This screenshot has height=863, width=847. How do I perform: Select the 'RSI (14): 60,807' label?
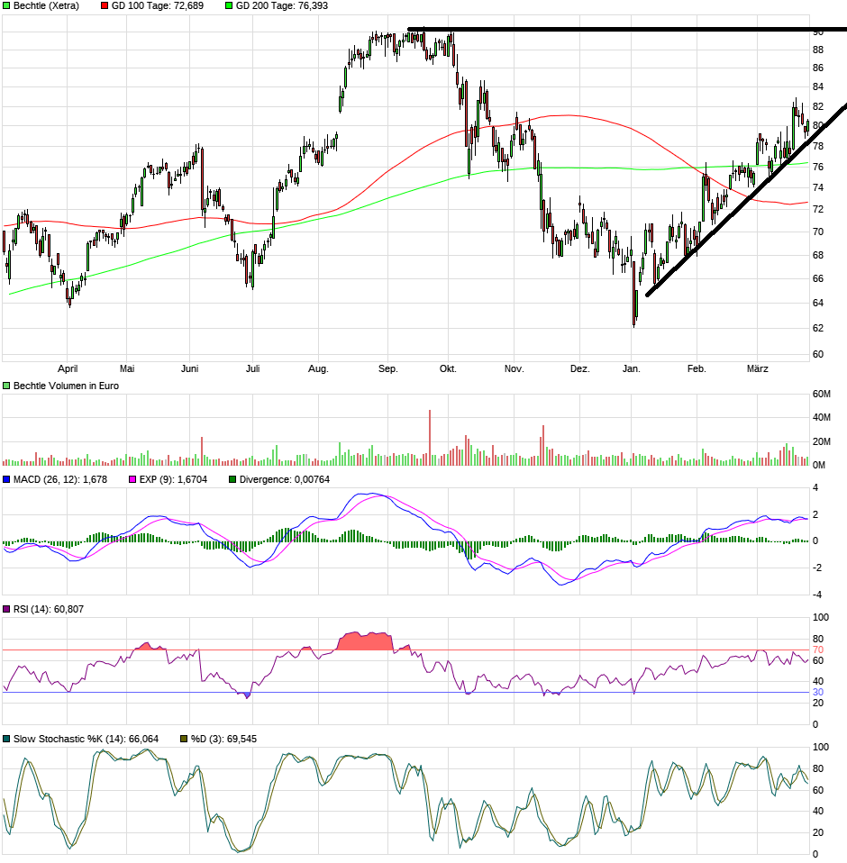(49, 609)
